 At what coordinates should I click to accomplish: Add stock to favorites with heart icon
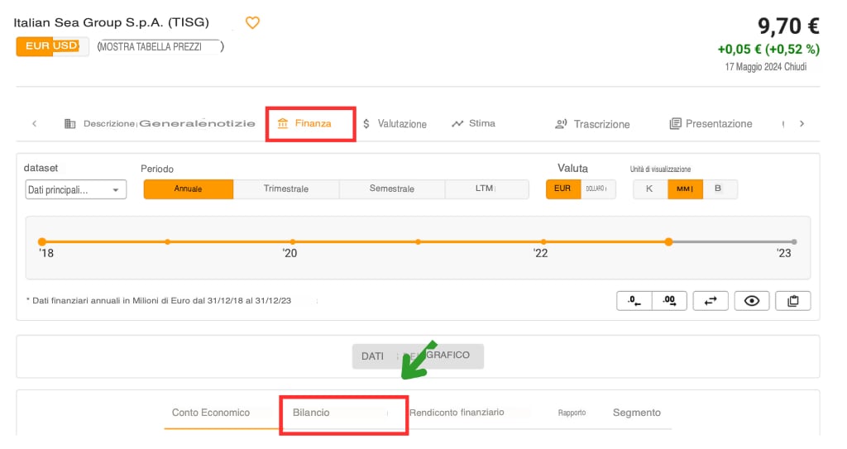point(253,23)
